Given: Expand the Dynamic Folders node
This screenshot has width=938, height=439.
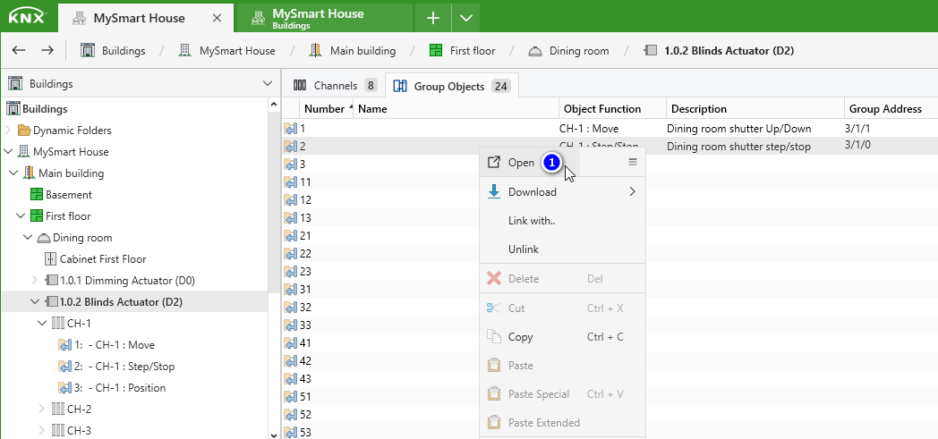Looking at the screenshot, I should tap(8, 131).
